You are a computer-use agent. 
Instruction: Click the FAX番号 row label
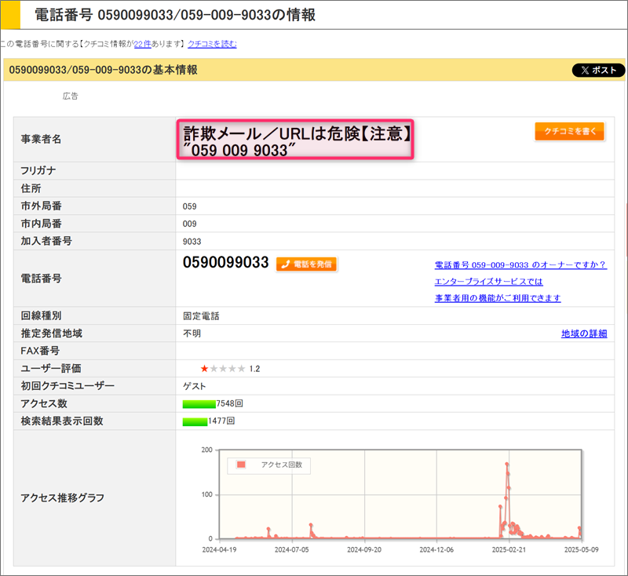pos(40,351)
